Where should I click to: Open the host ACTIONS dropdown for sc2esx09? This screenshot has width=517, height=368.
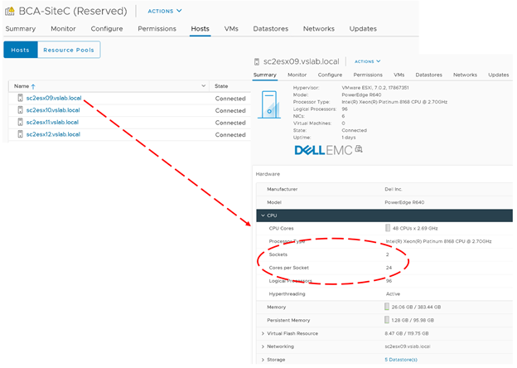pyautogui.click(x=367, y=61)
